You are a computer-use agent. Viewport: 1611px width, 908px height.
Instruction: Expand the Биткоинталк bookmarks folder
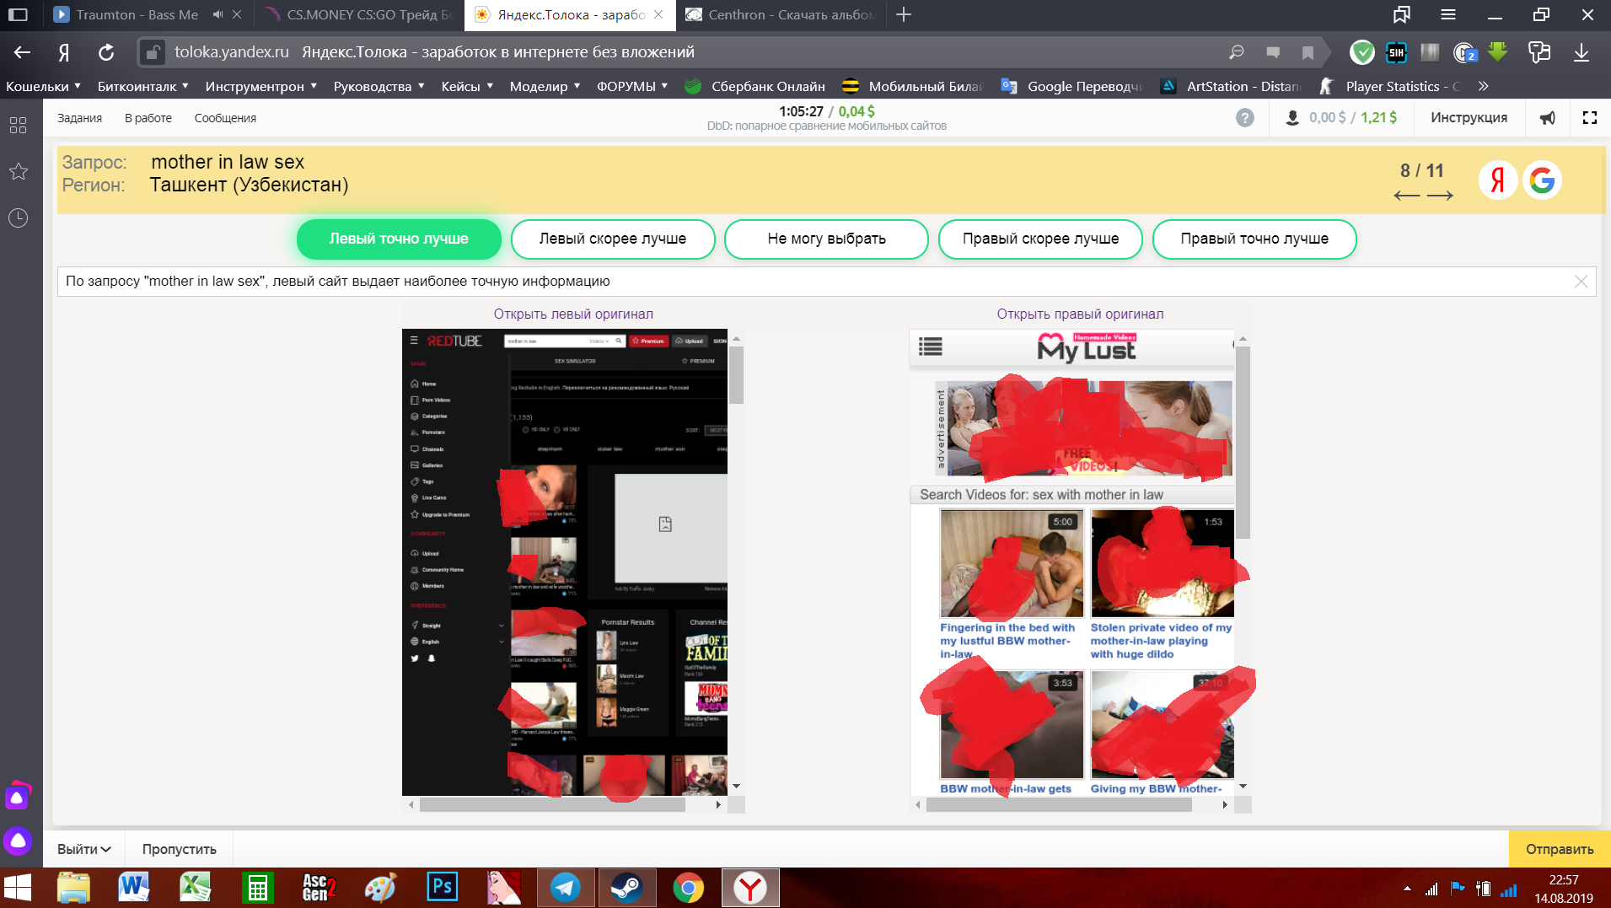[x=142, y=86]
